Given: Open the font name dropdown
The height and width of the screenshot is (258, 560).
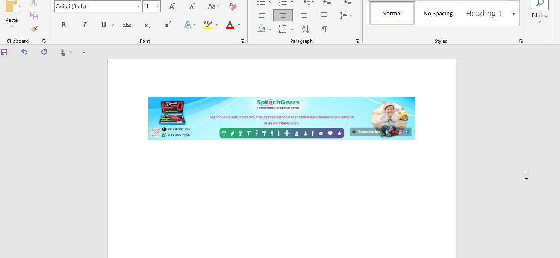Looking at the screenshot, I should tap(138, 6).
